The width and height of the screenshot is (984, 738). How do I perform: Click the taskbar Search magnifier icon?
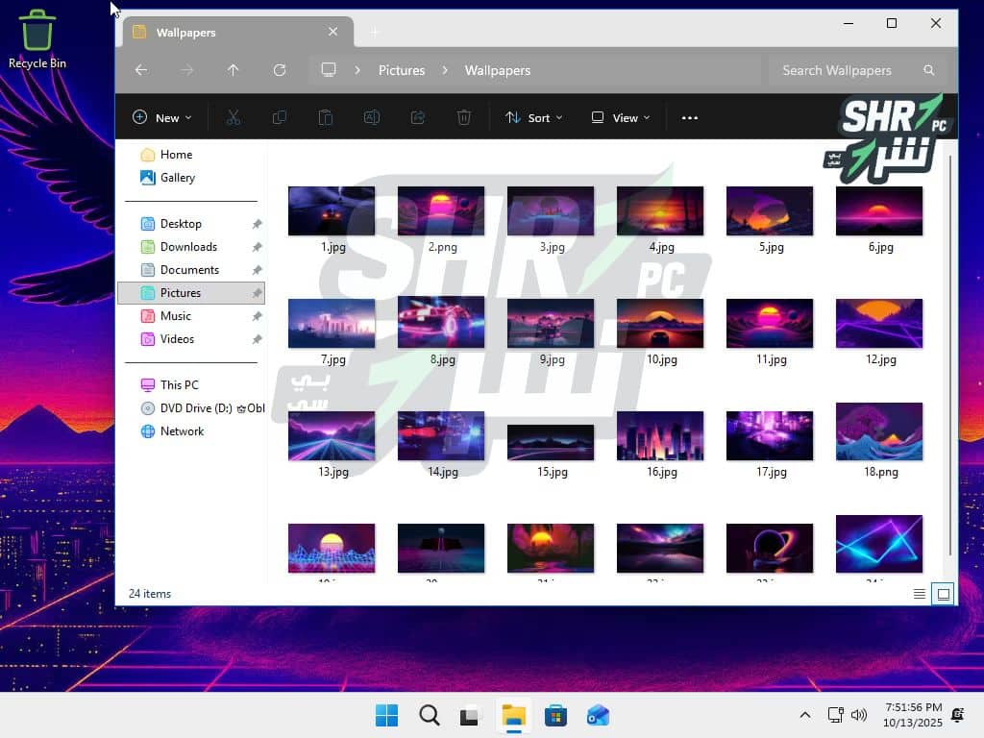(430, 716)
